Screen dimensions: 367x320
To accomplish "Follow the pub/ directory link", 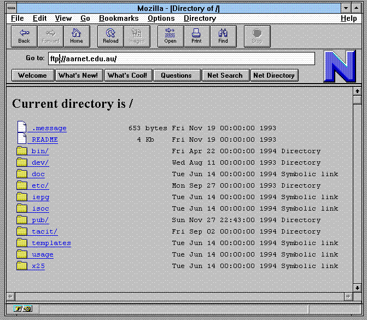I will pos(40,220).
